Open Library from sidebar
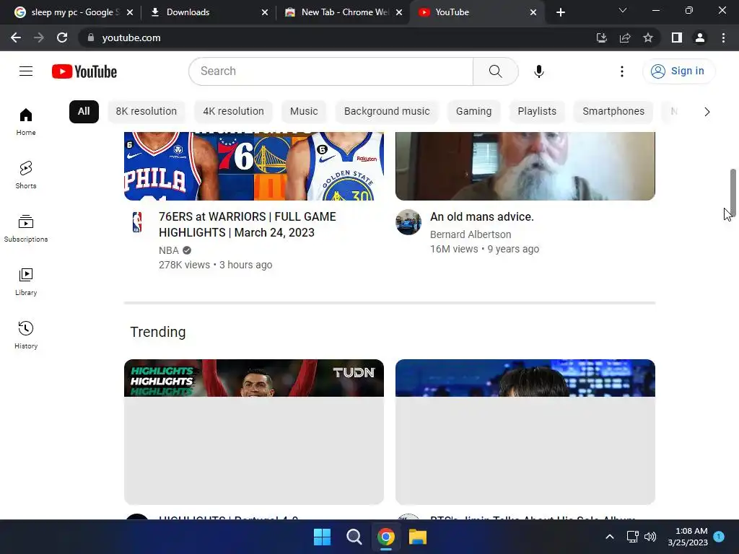Screen dimensions: 739x554 point(26,282)
